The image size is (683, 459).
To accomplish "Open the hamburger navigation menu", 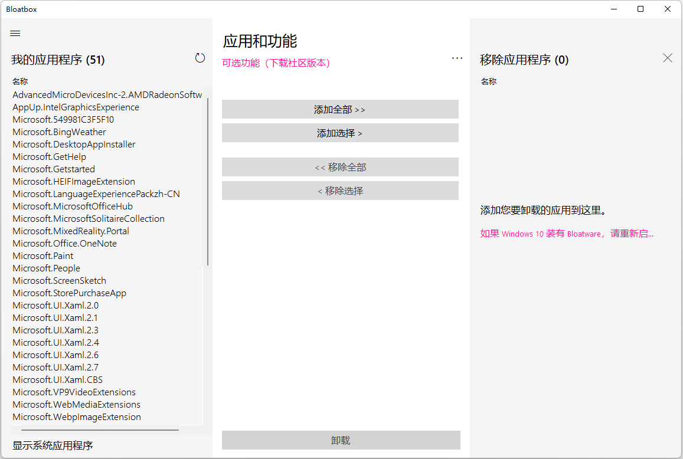I will point(15,33).
